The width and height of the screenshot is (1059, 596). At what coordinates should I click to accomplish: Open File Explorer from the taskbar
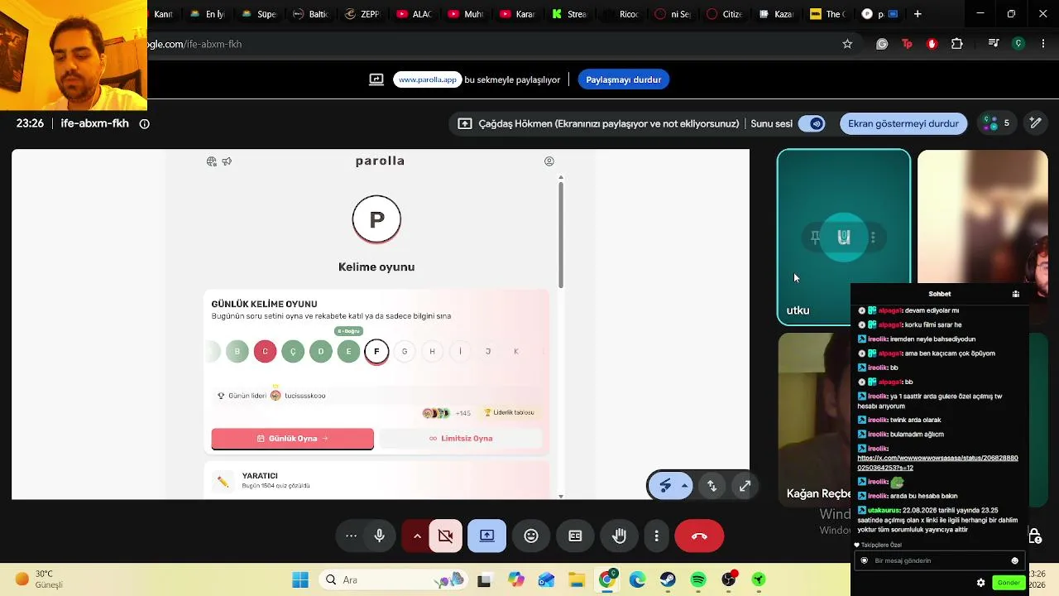[577, 580]
